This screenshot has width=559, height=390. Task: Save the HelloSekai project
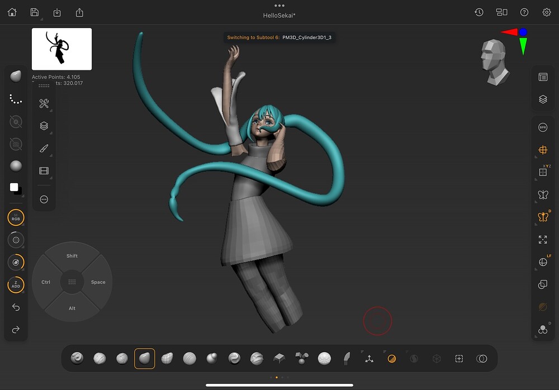pyautogui.click(x=35, y=12)
